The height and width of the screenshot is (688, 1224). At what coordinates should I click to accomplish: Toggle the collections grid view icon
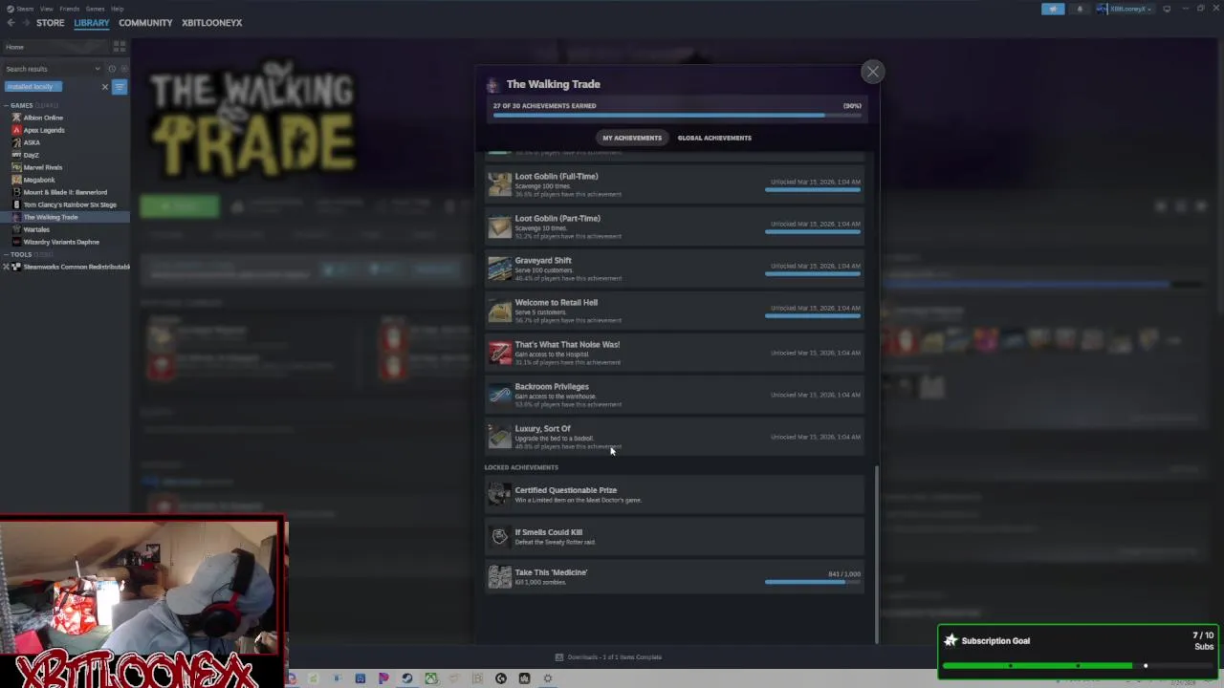click(x=120, y=46)
